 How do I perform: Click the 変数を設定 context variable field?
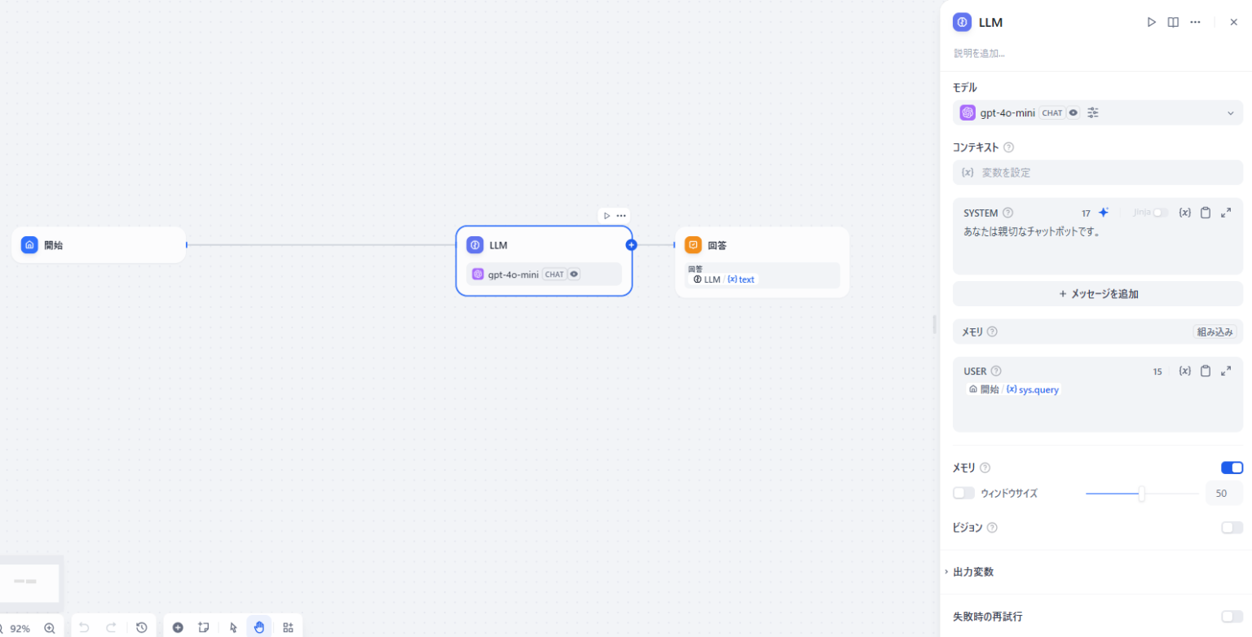[1098, 173]
